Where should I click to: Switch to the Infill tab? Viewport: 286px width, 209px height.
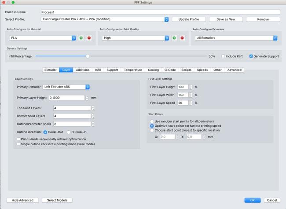pyautogui.click(x=98, y=70)
